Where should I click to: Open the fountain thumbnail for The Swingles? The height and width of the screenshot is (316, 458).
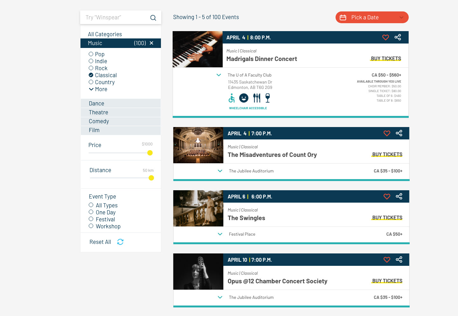(198, 208)
